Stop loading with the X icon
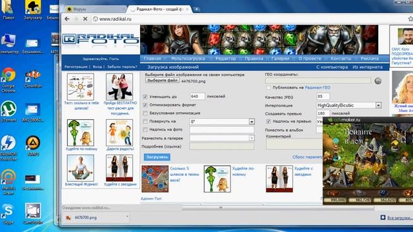 [x=85, y=19]
